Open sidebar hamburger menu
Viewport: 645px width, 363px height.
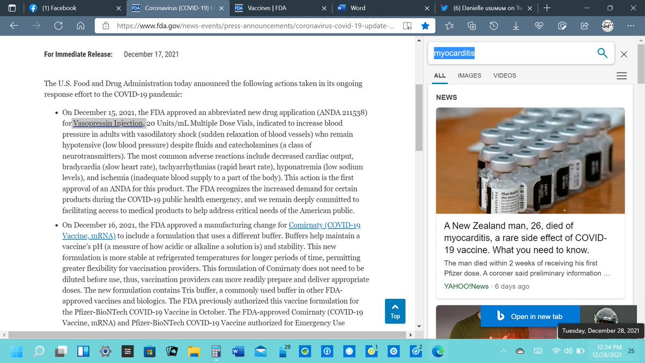(621, 76)
